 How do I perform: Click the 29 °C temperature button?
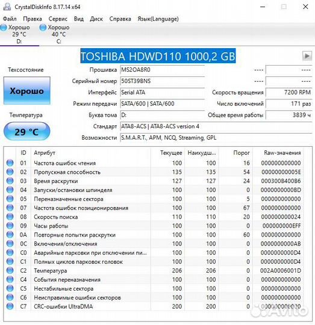[27, 131]
